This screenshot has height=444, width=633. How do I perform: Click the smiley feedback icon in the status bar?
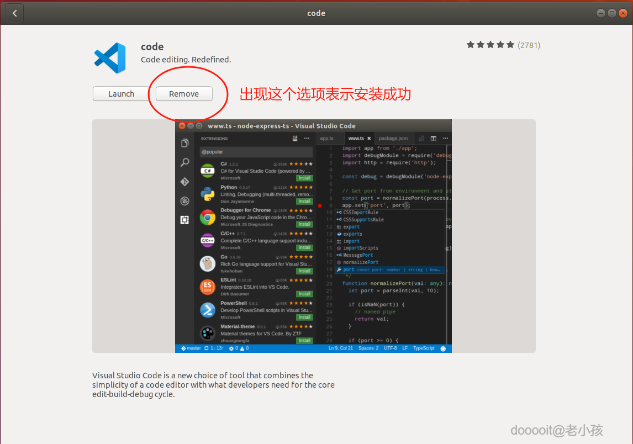pyautogui.click(x=444, y=348)
